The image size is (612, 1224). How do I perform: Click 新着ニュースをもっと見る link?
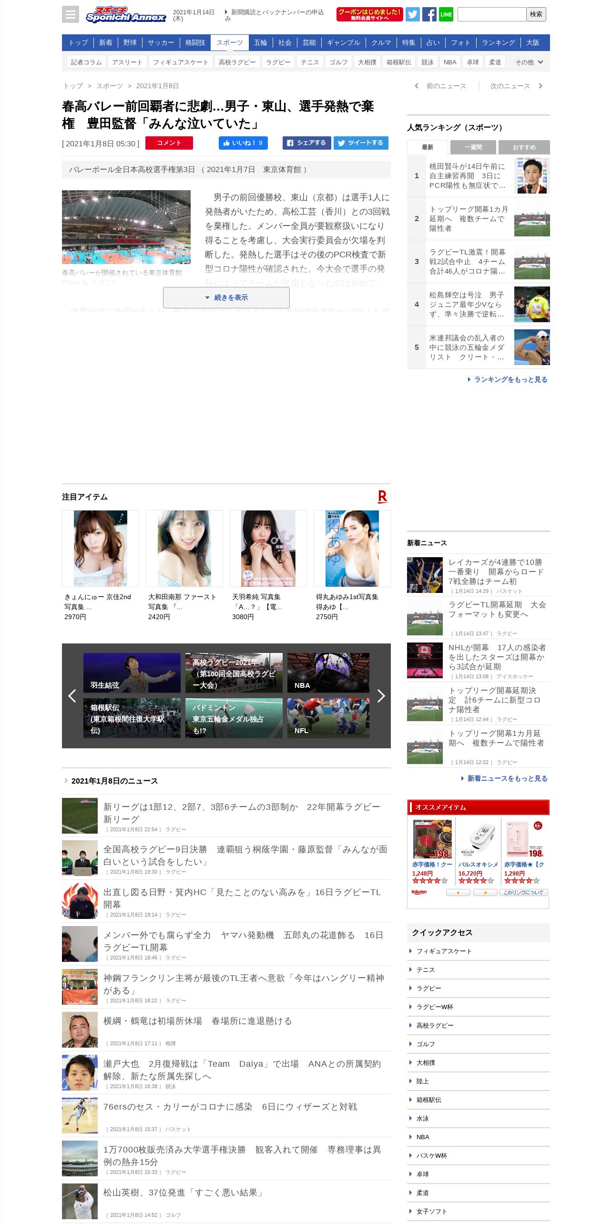504,778
